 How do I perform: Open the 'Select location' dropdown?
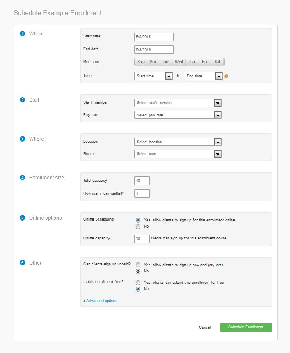178,141
